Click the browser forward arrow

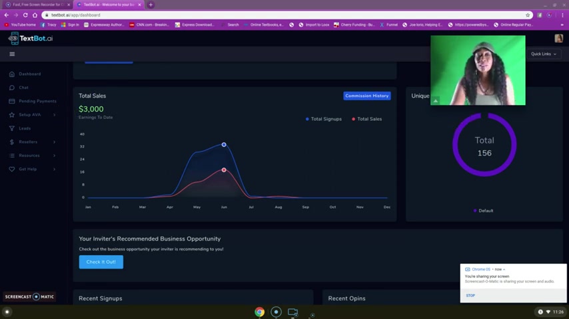coord(16,15)
